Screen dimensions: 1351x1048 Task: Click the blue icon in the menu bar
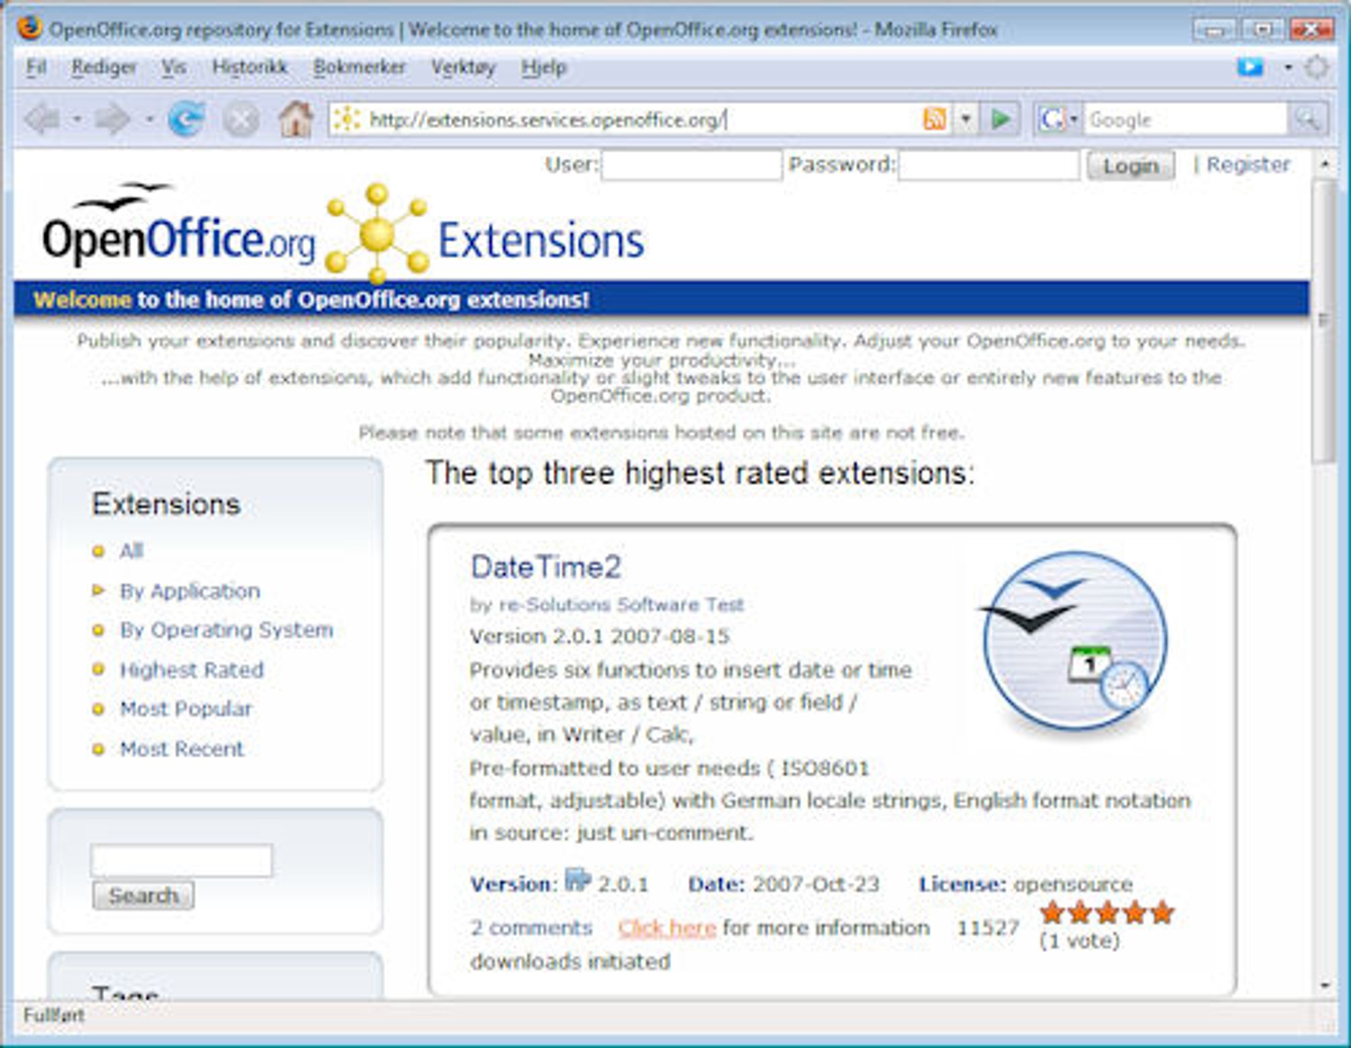tap(1250, 67)
